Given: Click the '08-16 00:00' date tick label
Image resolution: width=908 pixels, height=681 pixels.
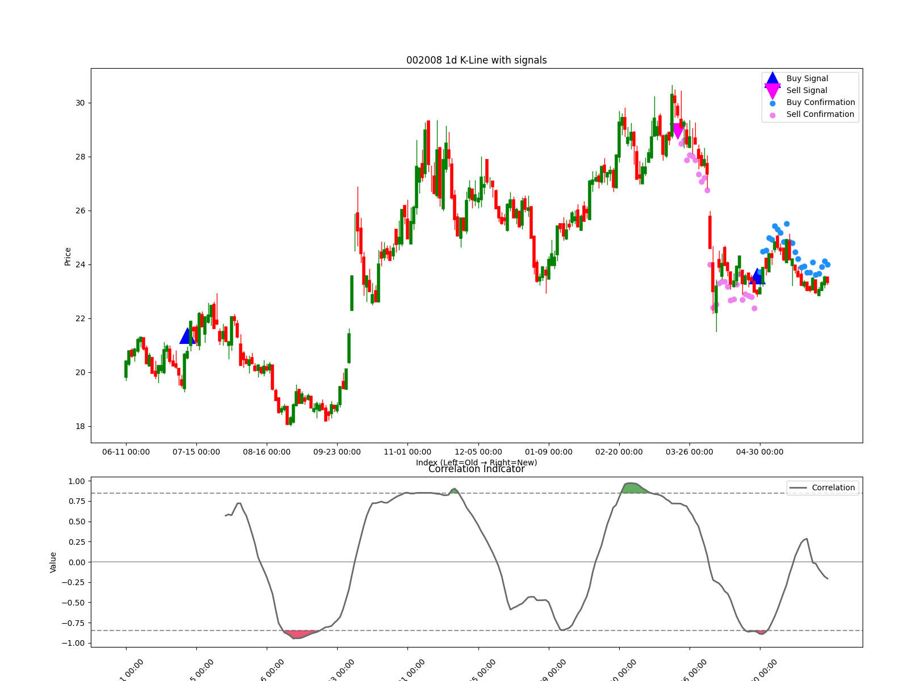Looking at the screenshot, I should (x=267, y=452).
